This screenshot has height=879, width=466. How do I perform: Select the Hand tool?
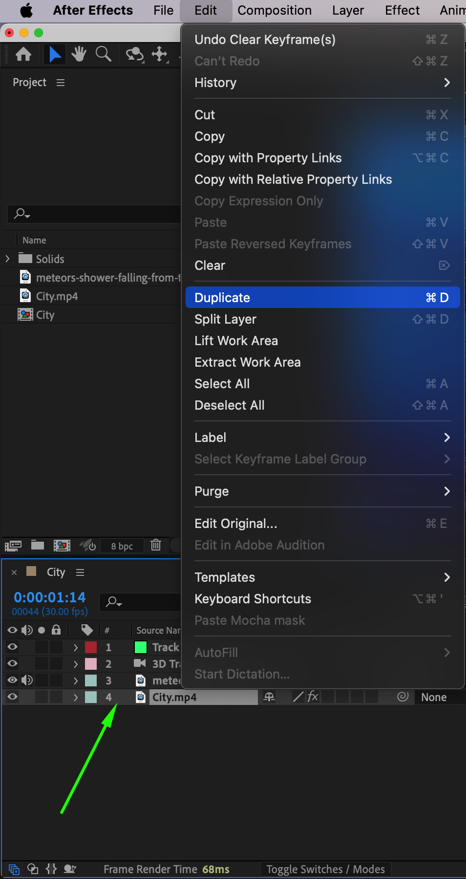tap(79, 54)
